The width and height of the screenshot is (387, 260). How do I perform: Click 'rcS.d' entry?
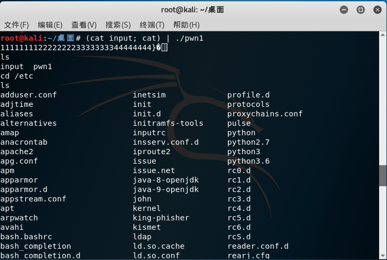point(239,237)
